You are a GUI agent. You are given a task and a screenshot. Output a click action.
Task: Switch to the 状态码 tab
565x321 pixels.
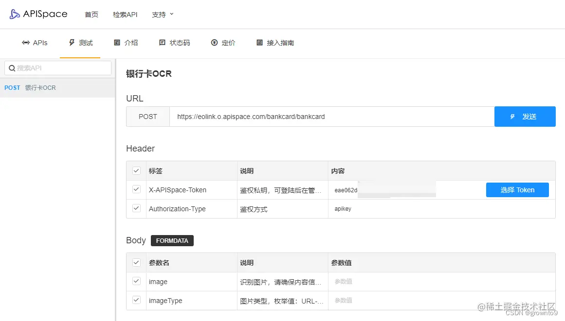click(174, 43)
